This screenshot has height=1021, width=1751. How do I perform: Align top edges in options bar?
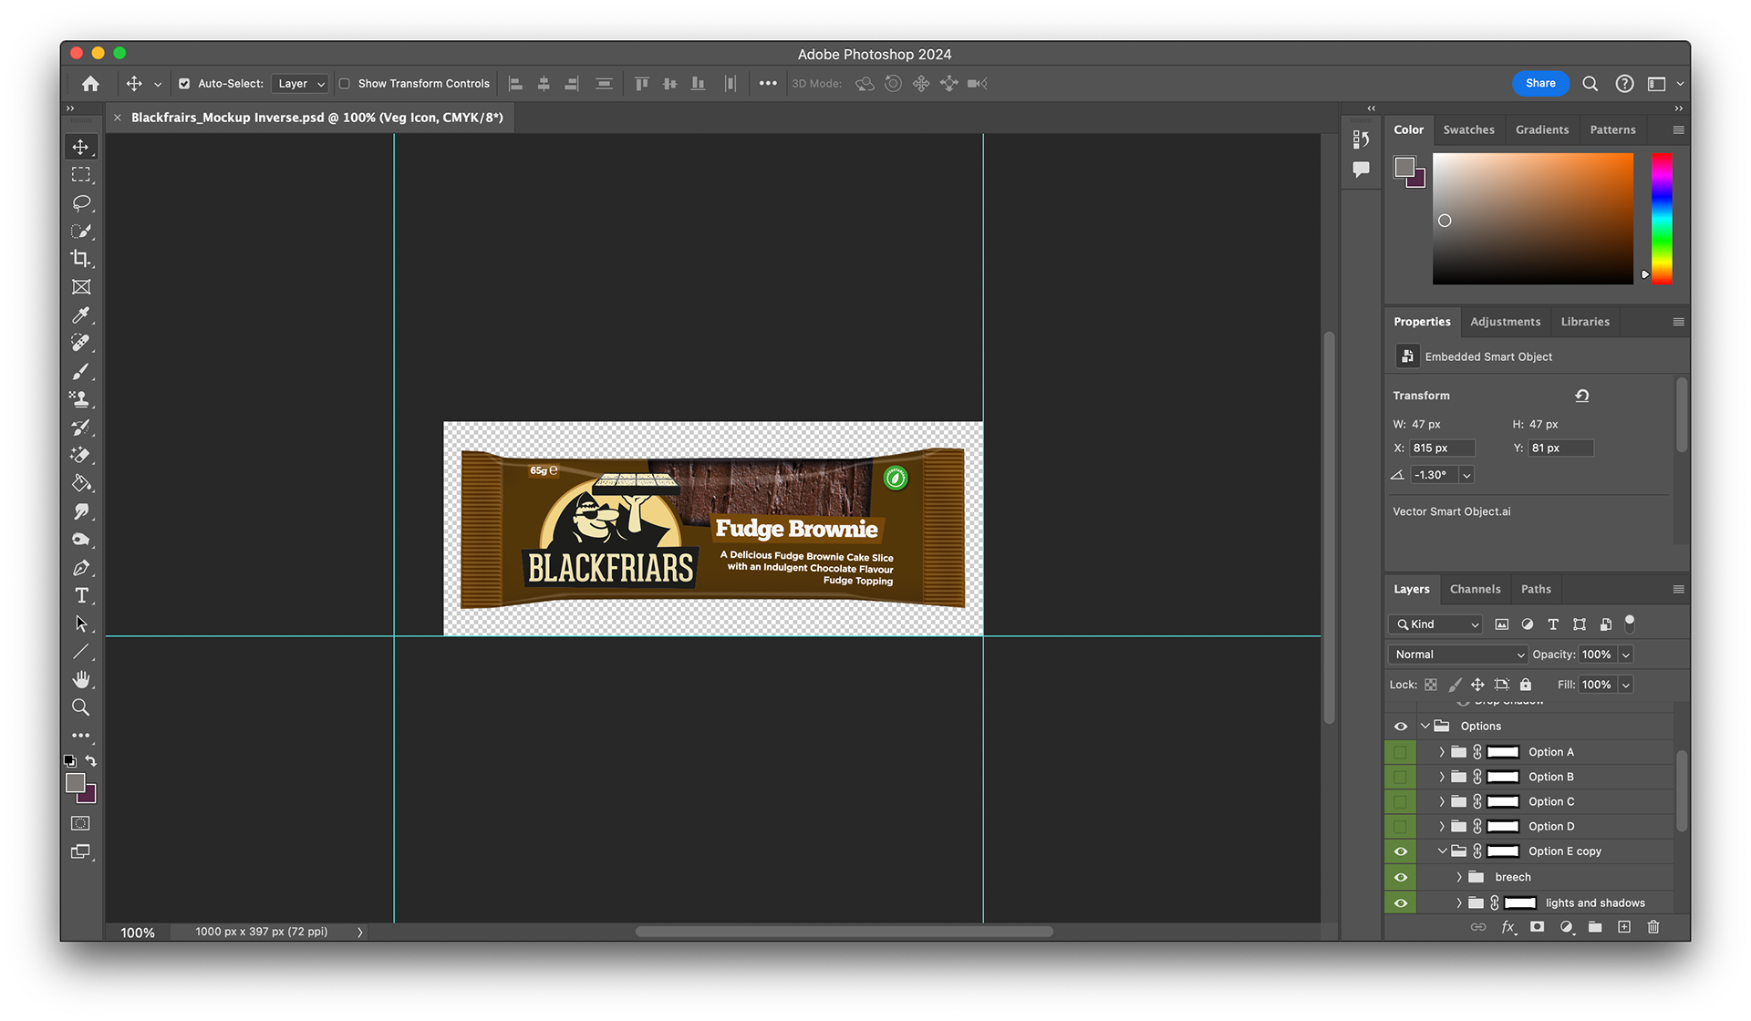(x=642, y=84)
